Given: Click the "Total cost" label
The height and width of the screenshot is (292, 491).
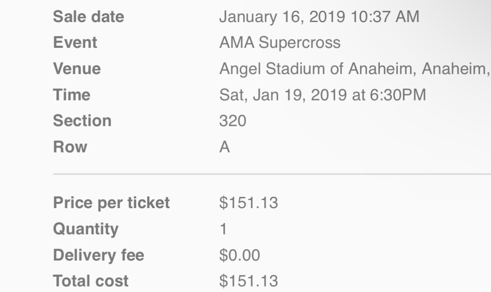Looking at the screenshot, I should click(x=91, y=281).
